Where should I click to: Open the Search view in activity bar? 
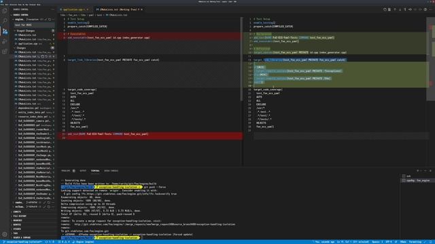[5, 21]
